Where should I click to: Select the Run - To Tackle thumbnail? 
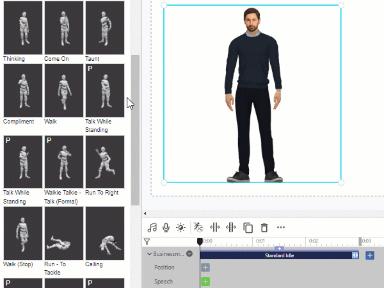click(64, 233)
